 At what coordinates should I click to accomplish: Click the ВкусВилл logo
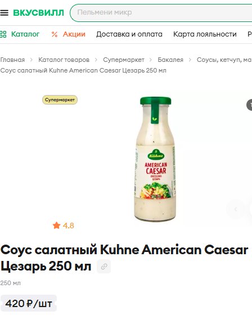[38, 12]
